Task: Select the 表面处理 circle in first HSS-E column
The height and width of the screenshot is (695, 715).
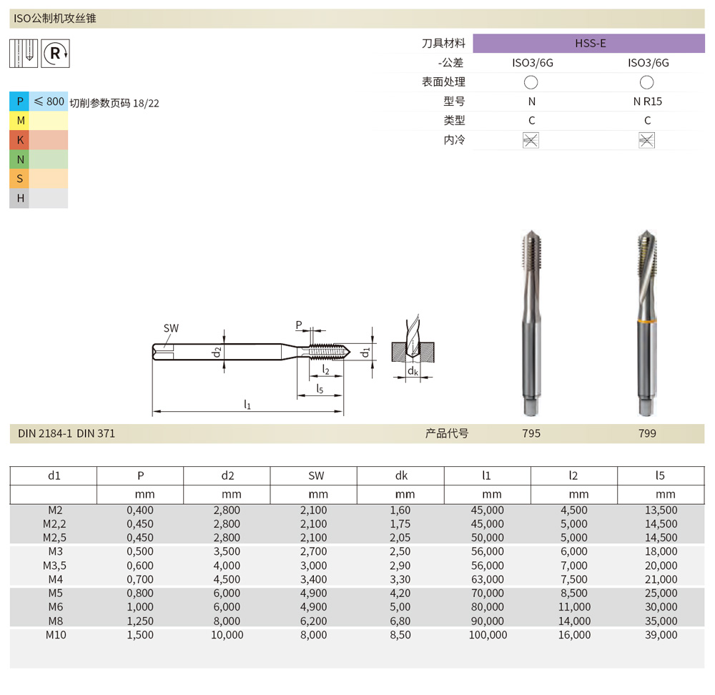Action: pos(531,82)
